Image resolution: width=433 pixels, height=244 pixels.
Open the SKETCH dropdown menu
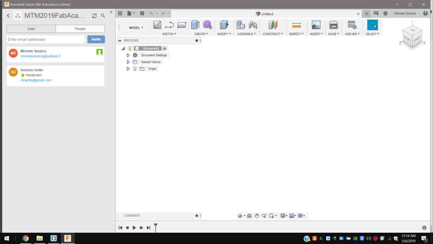pyautogui.click(x=169, y=34)
